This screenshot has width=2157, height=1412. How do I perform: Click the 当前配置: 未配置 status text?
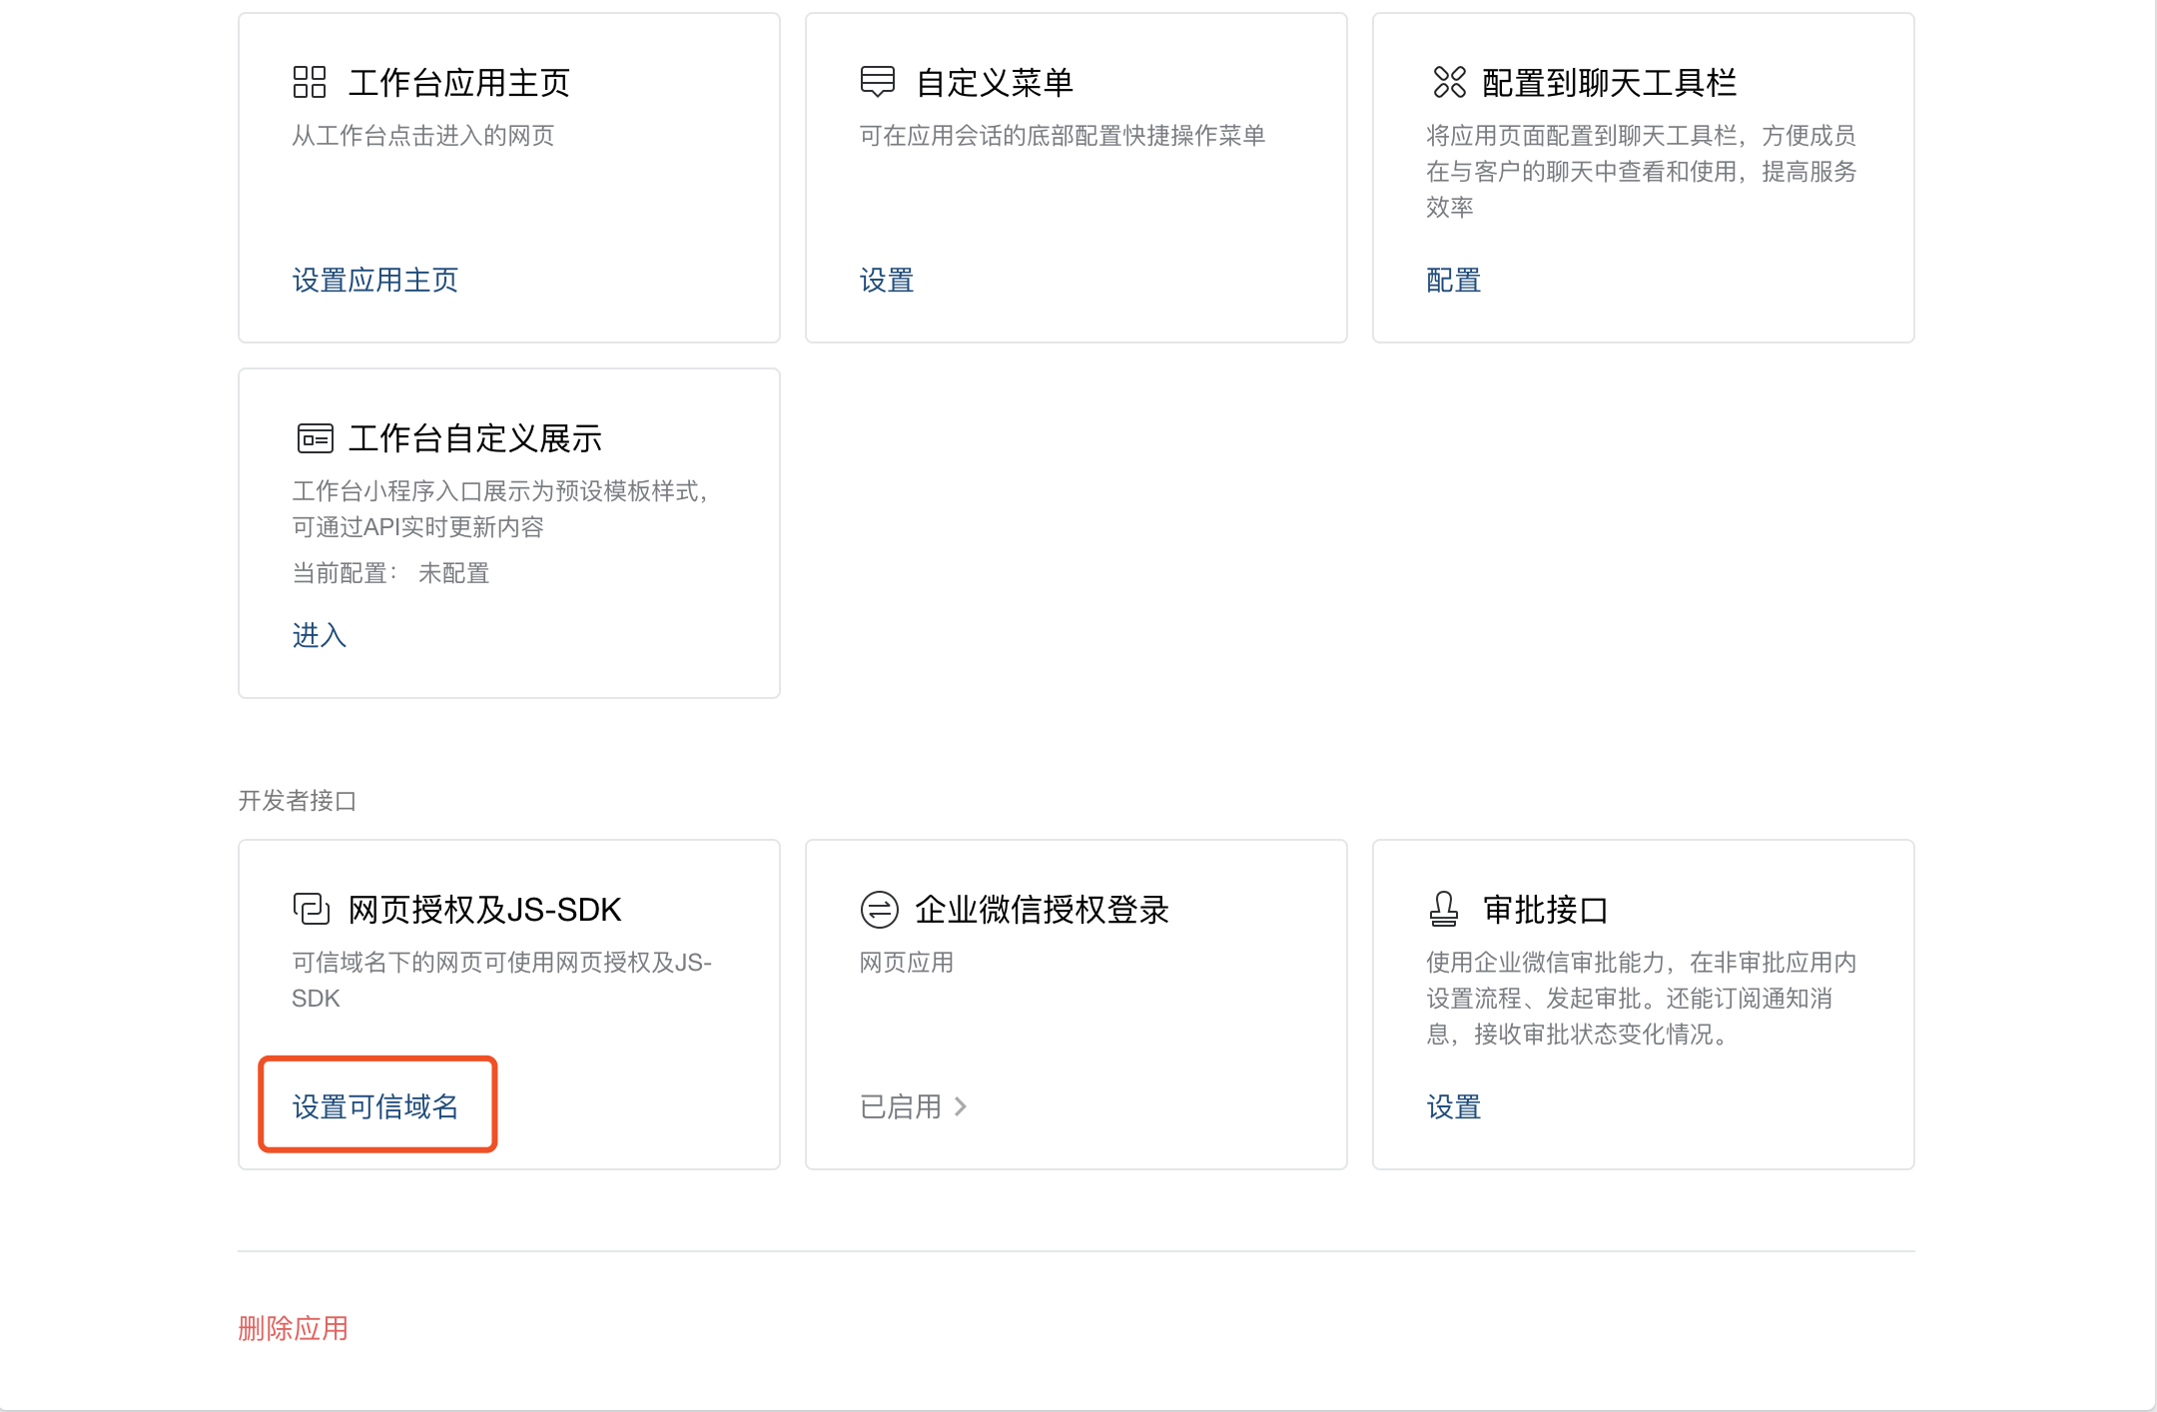pyautogui.click(x=390, y=572)
